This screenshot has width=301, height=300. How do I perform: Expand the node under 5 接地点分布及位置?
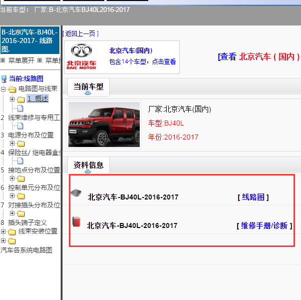pos(12,178)
